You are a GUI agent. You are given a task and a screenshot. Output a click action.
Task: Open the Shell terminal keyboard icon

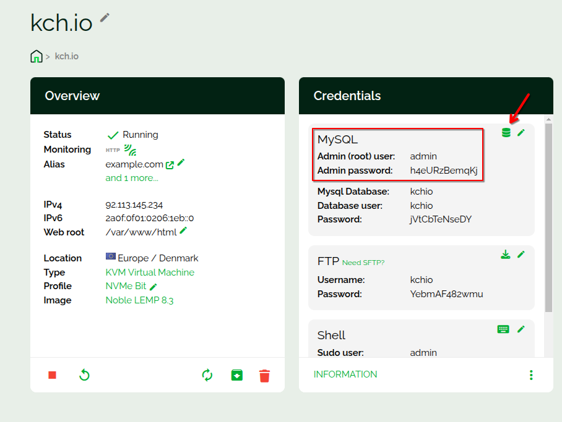503,329
